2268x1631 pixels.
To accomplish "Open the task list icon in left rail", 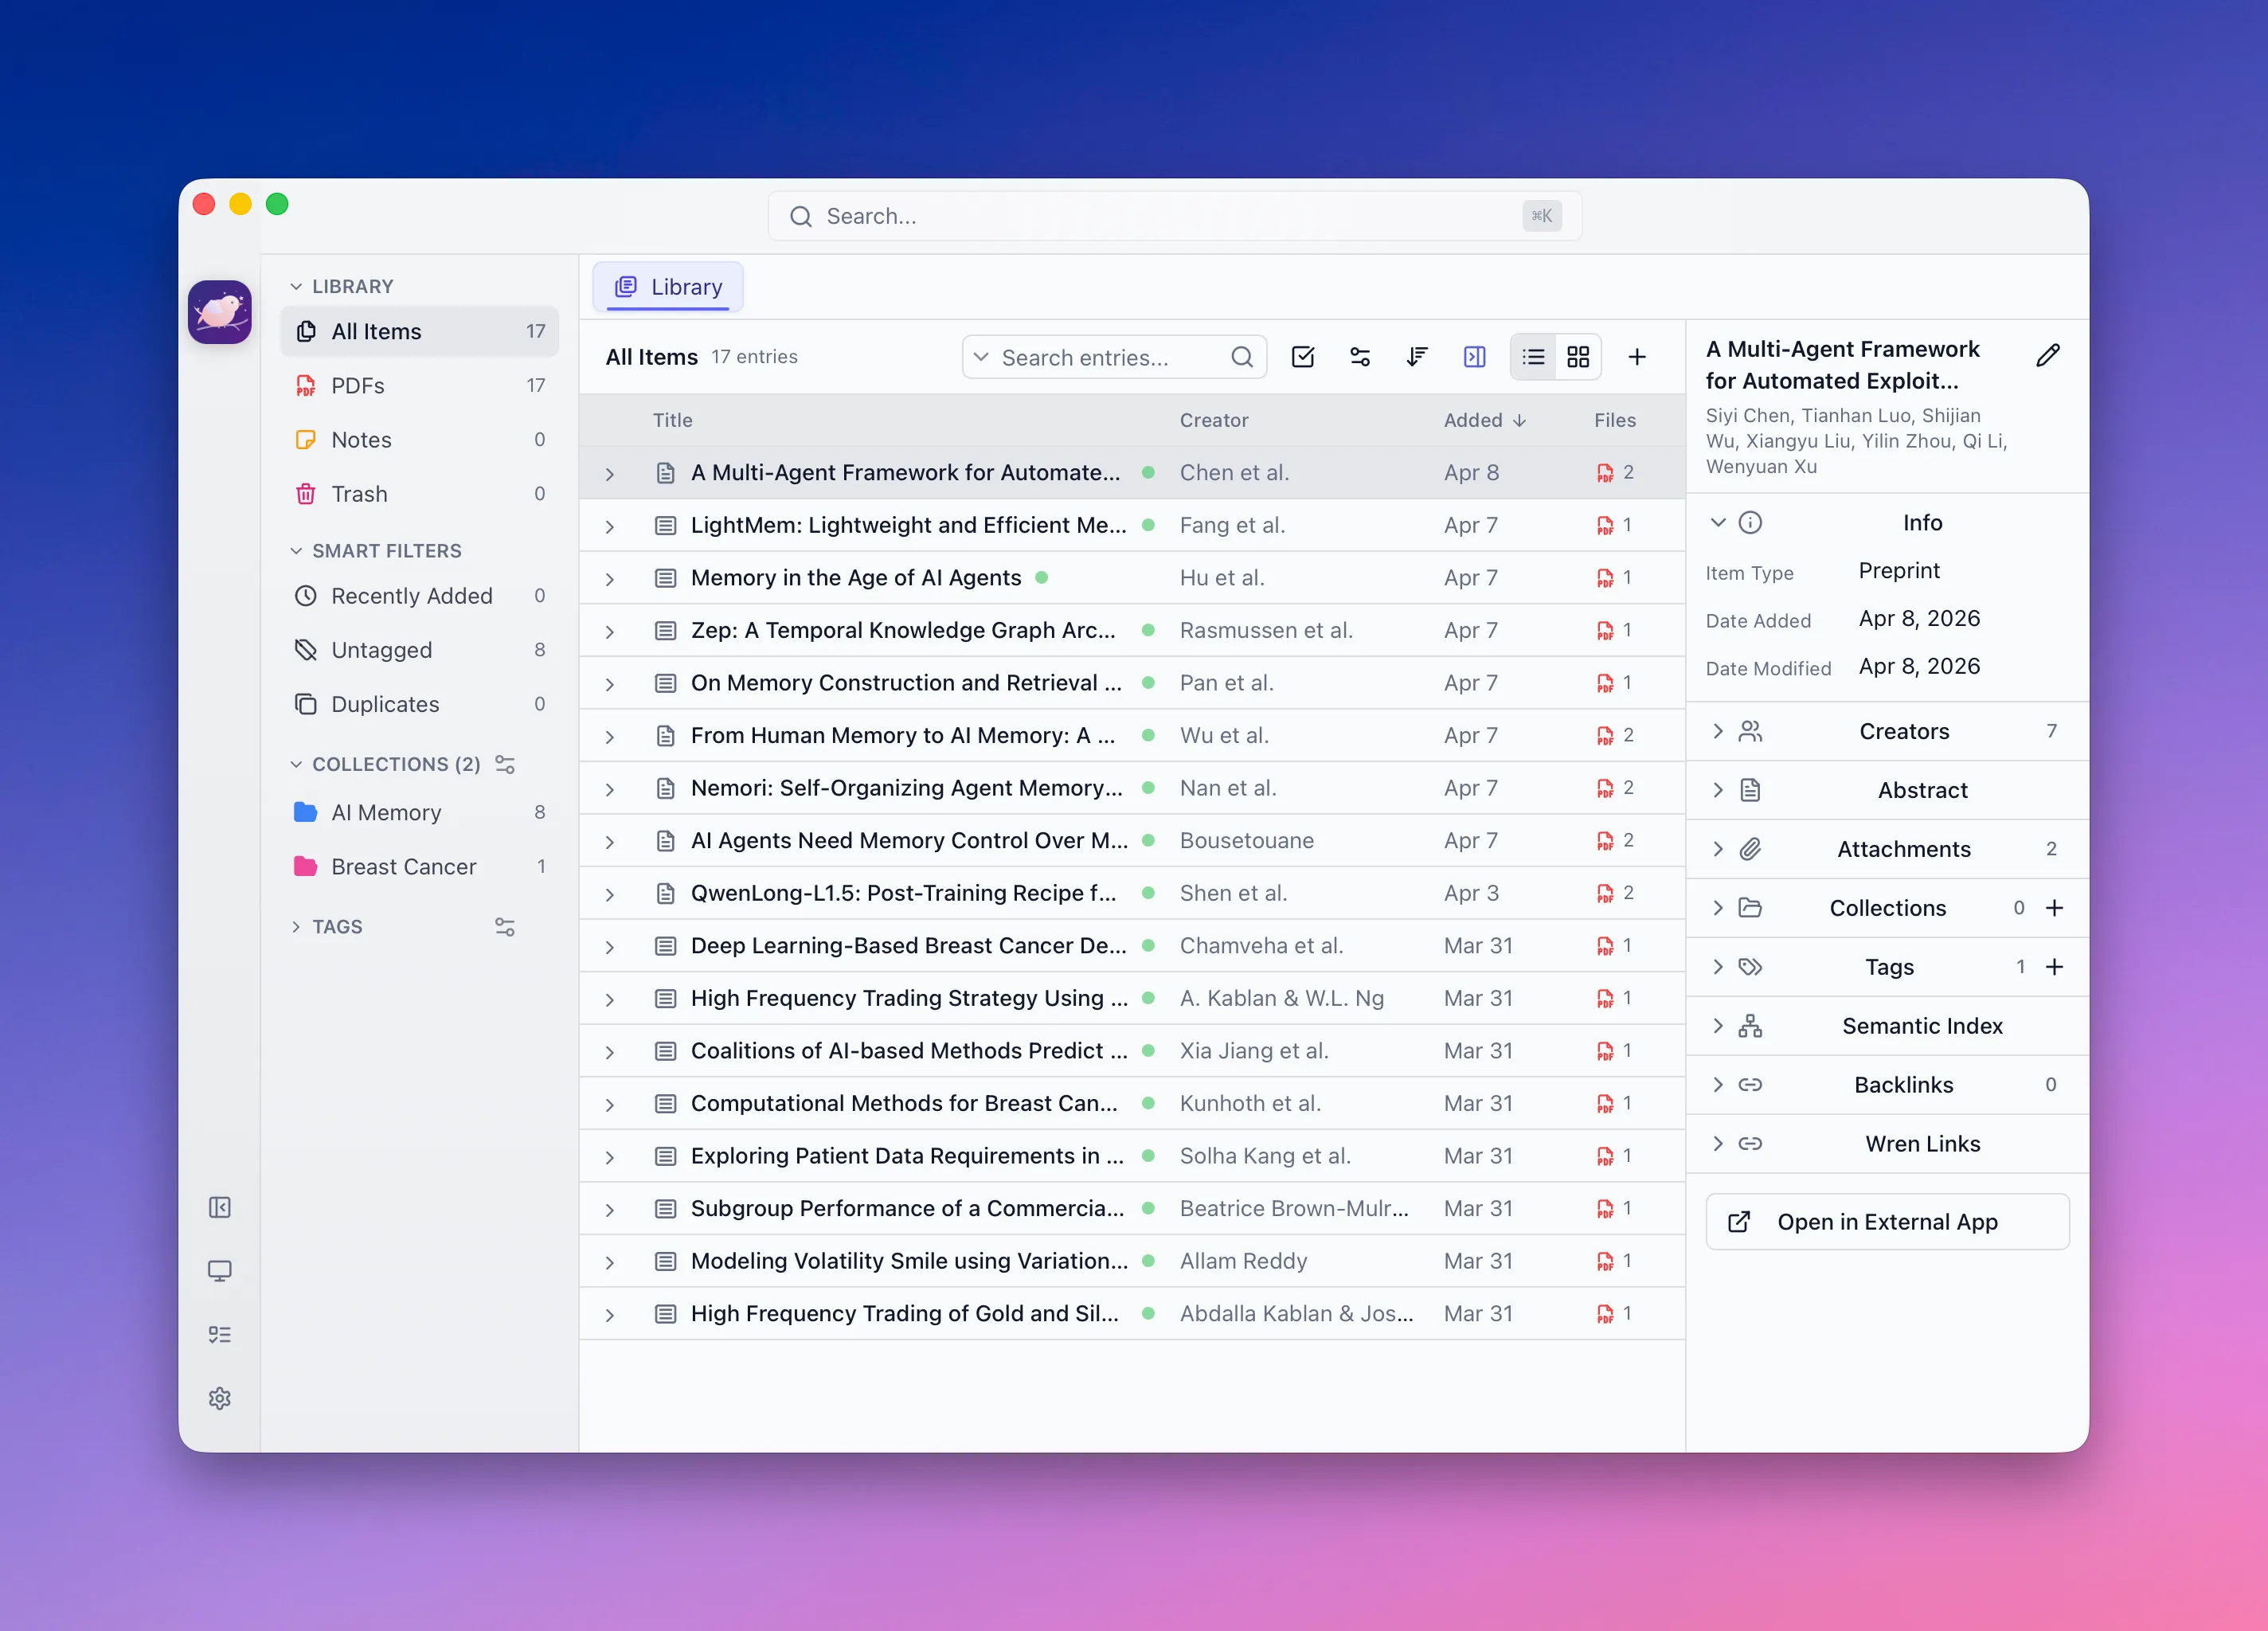I will pyautogui.click(x=219, y=1334).
